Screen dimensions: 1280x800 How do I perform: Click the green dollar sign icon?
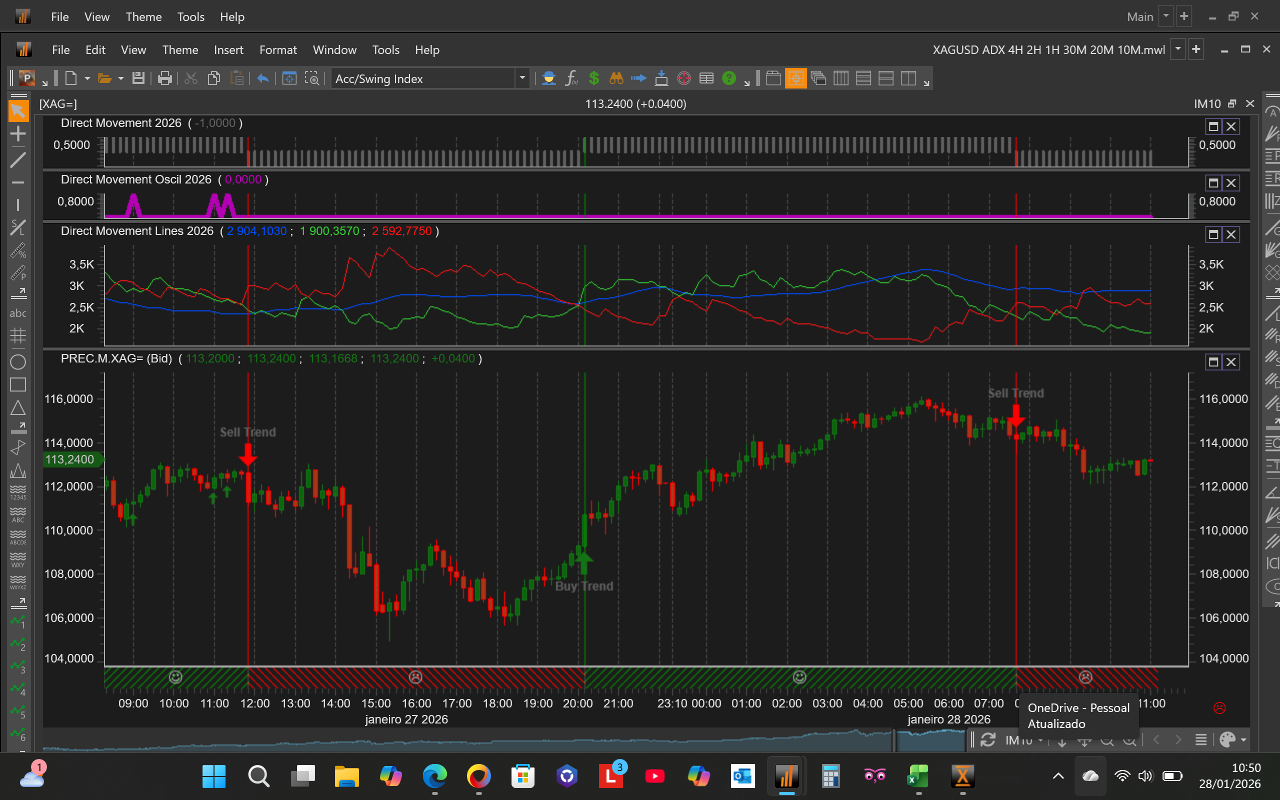tap(594, 79)
